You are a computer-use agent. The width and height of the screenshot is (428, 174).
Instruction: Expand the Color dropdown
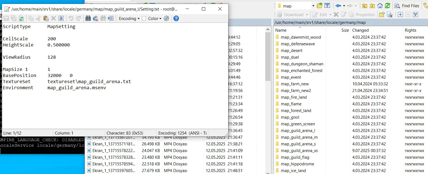[160, 19]
